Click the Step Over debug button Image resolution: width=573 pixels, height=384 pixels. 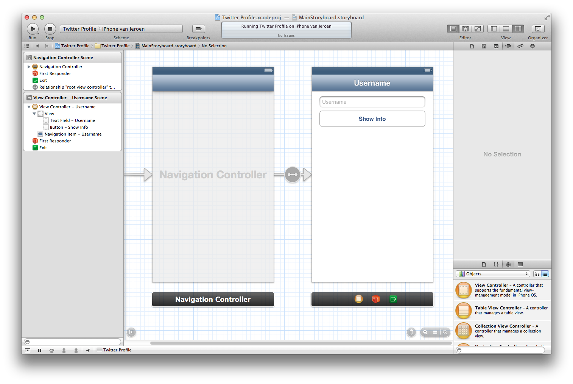[52, 350]
